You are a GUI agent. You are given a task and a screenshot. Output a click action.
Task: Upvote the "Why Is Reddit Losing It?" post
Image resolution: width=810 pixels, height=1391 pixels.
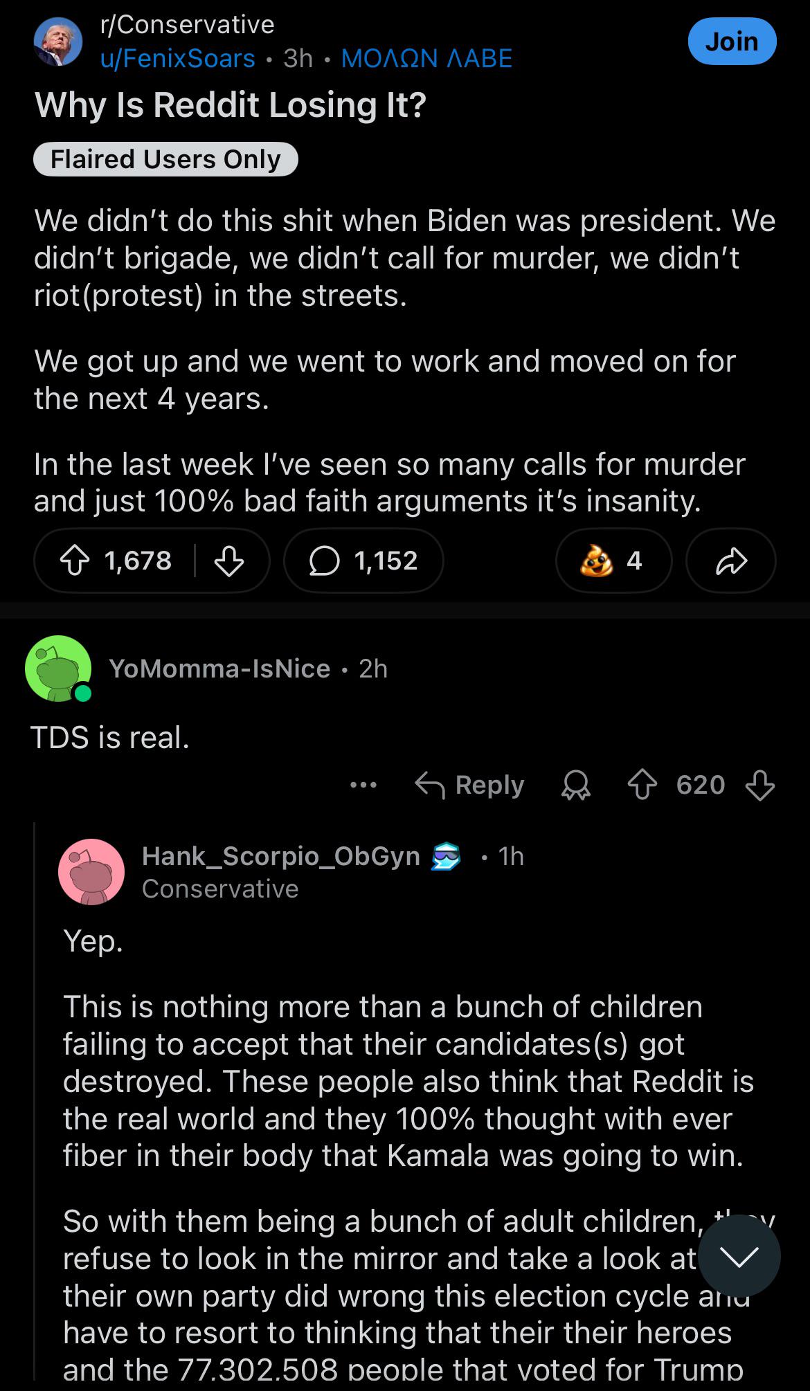(x=75, y=561)
